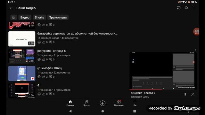Tap the Android home circle button

[102, 111]
